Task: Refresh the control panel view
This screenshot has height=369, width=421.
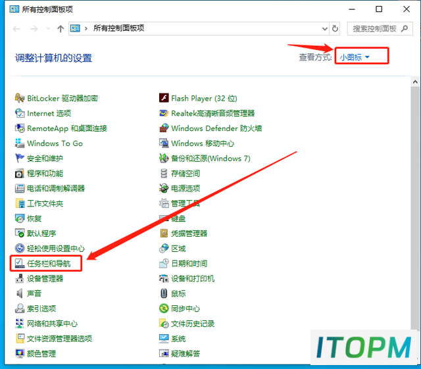Action: pyautogui.click(x=335, y=29)
